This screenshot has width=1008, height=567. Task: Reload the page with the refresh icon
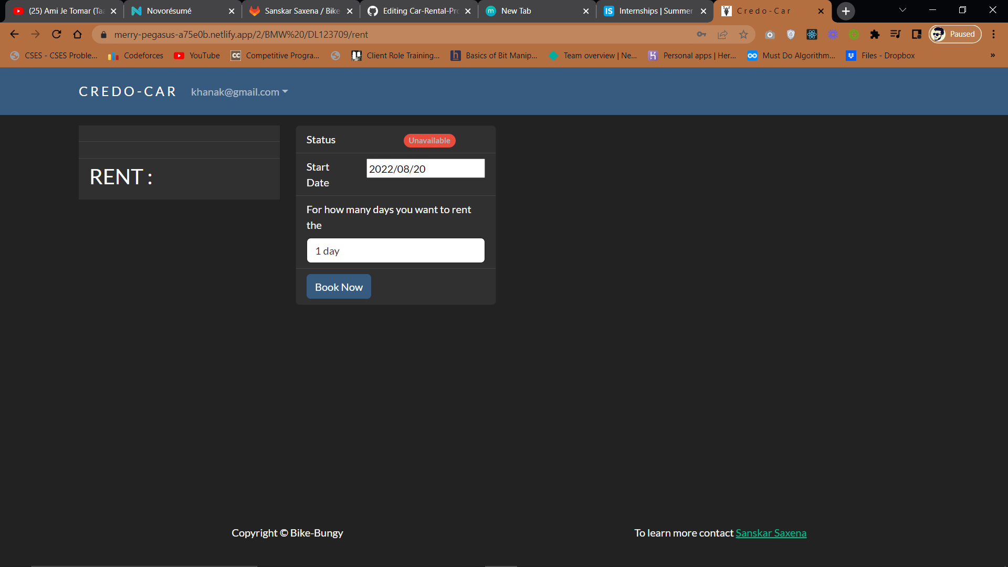pos(56,34)
